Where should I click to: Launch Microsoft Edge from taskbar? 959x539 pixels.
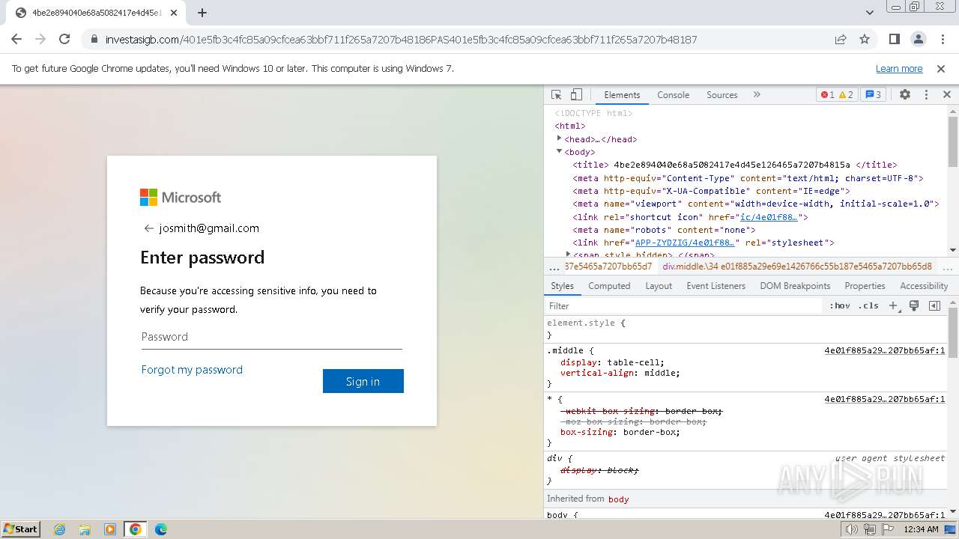tap(161, 529)
